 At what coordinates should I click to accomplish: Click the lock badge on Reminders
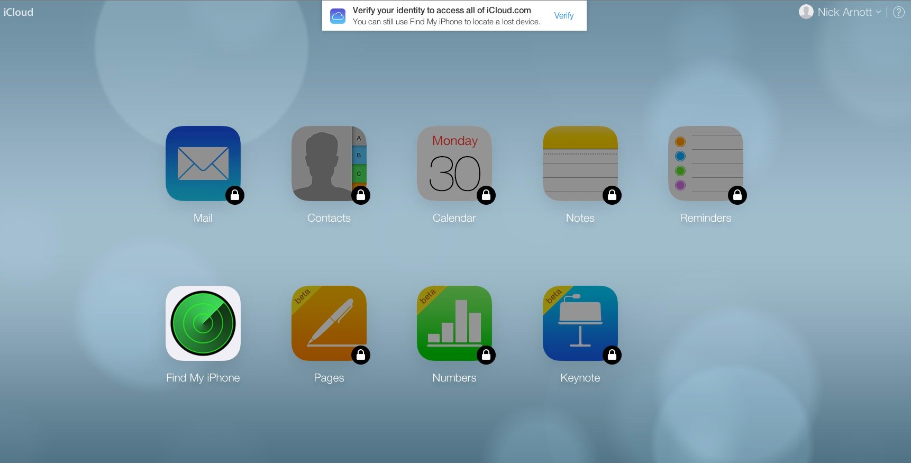coord(737,195)
